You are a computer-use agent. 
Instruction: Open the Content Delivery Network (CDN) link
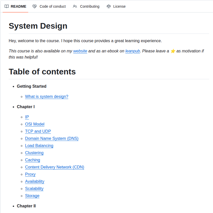pos(54,167)
